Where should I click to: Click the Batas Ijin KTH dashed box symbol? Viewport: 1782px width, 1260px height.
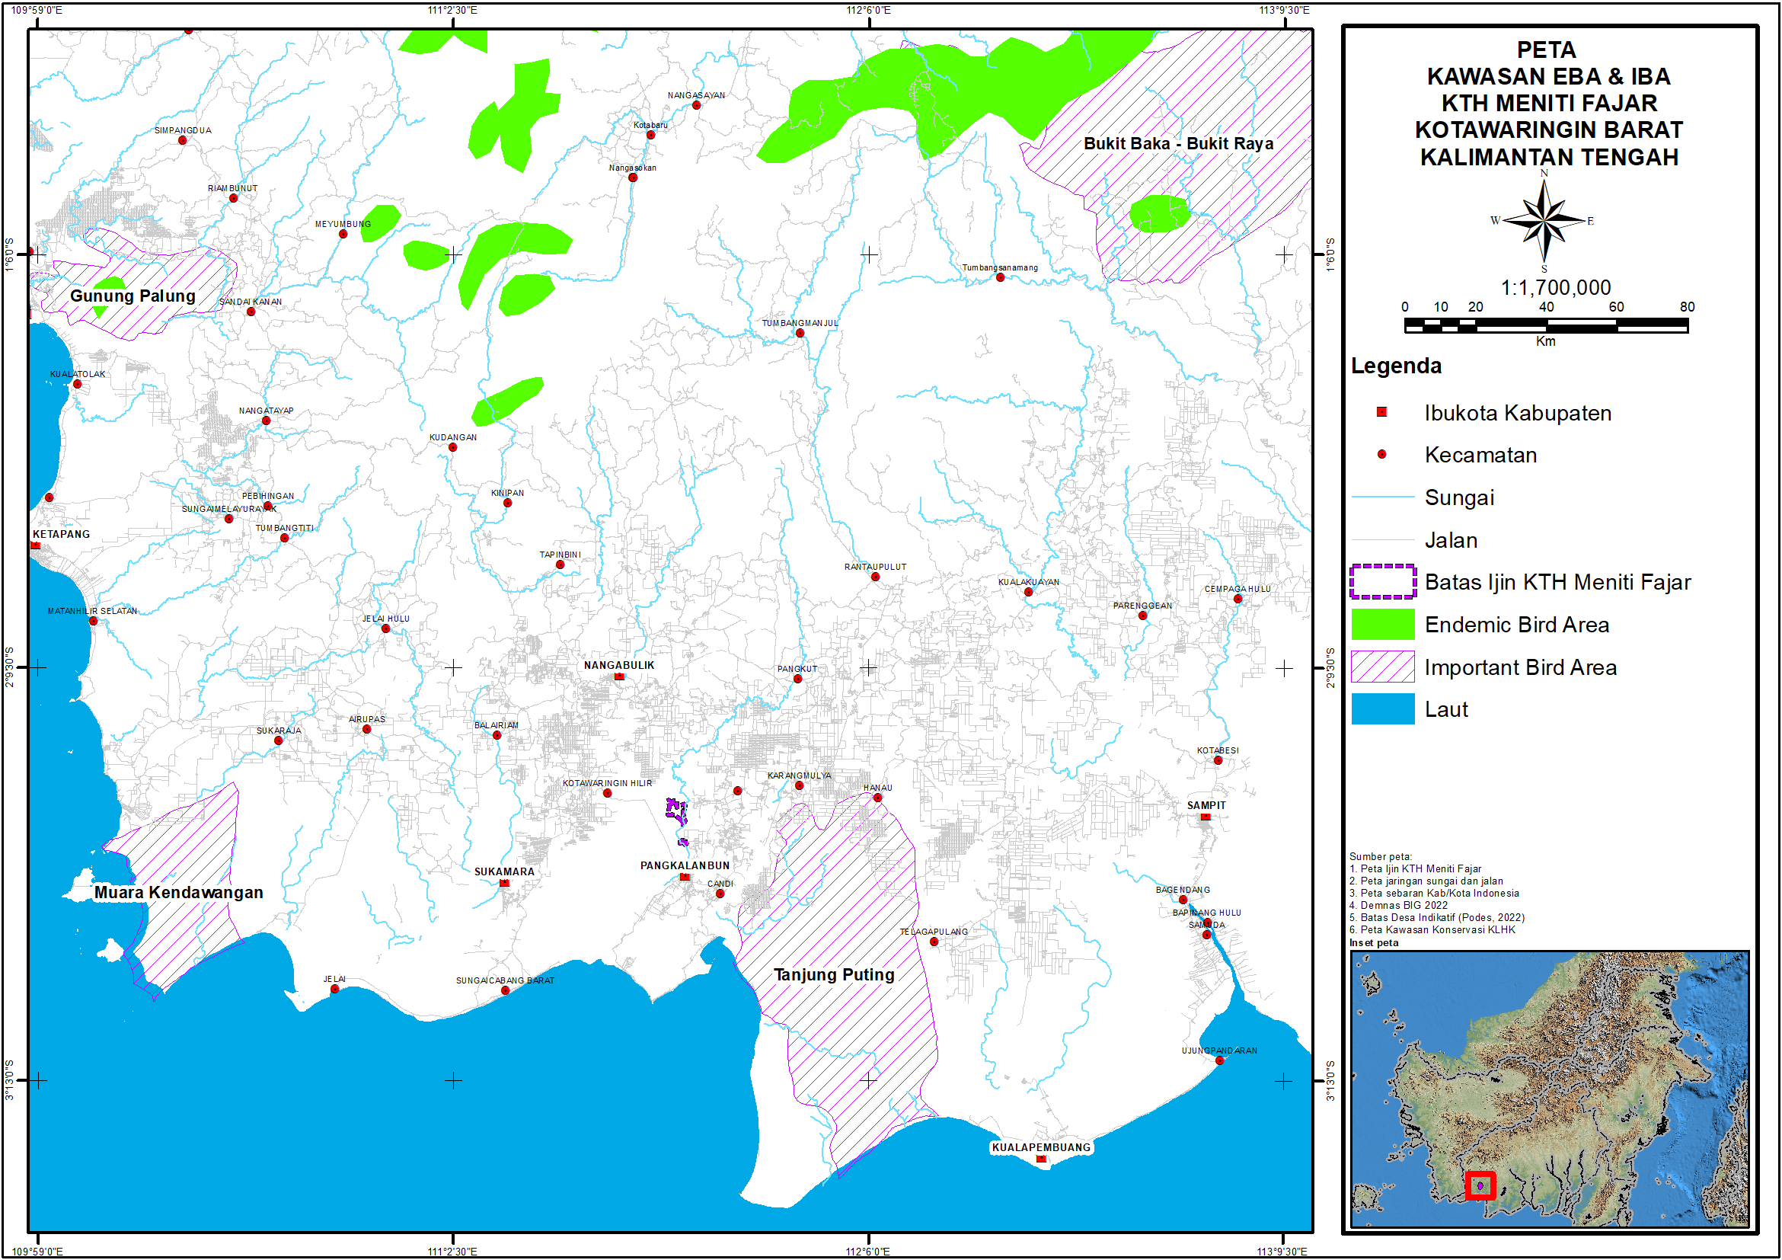pos(1382,581)
